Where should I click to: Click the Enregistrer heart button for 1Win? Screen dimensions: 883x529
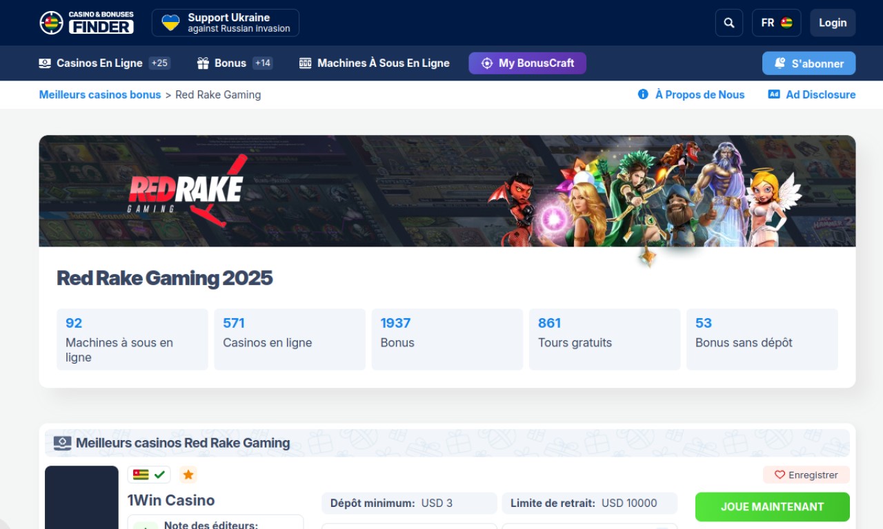point(806,475)
